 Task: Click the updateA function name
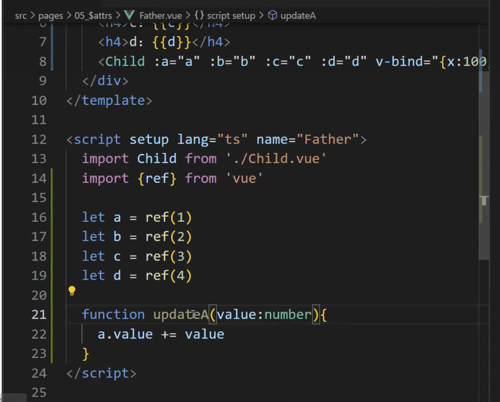point(181,315)
